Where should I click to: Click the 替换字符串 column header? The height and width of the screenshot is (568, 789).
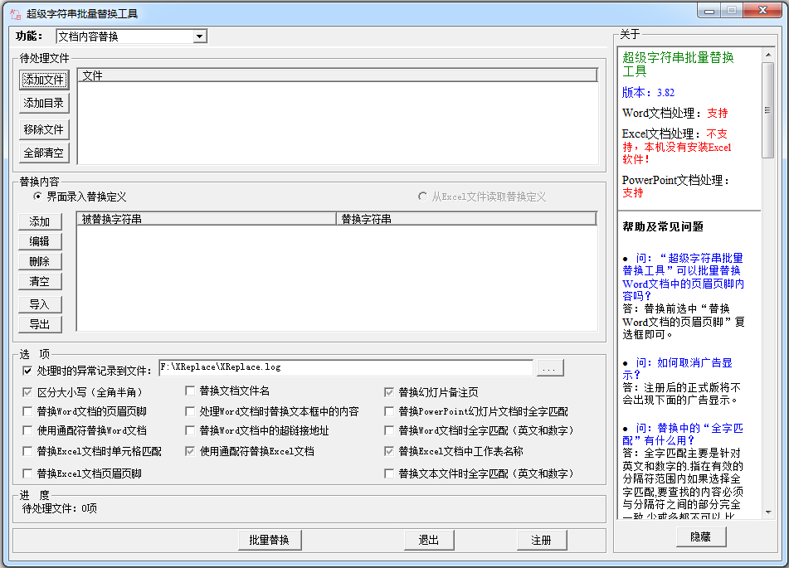[x=466, y=219]
